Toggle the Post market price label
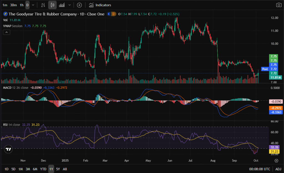This screenshot has width=284, height=173. (265, 69)
